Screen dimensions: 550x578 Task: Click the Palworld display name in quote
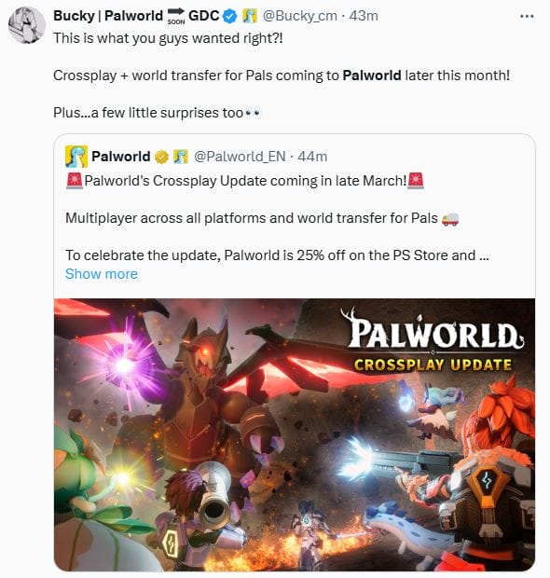coord(121,157)
